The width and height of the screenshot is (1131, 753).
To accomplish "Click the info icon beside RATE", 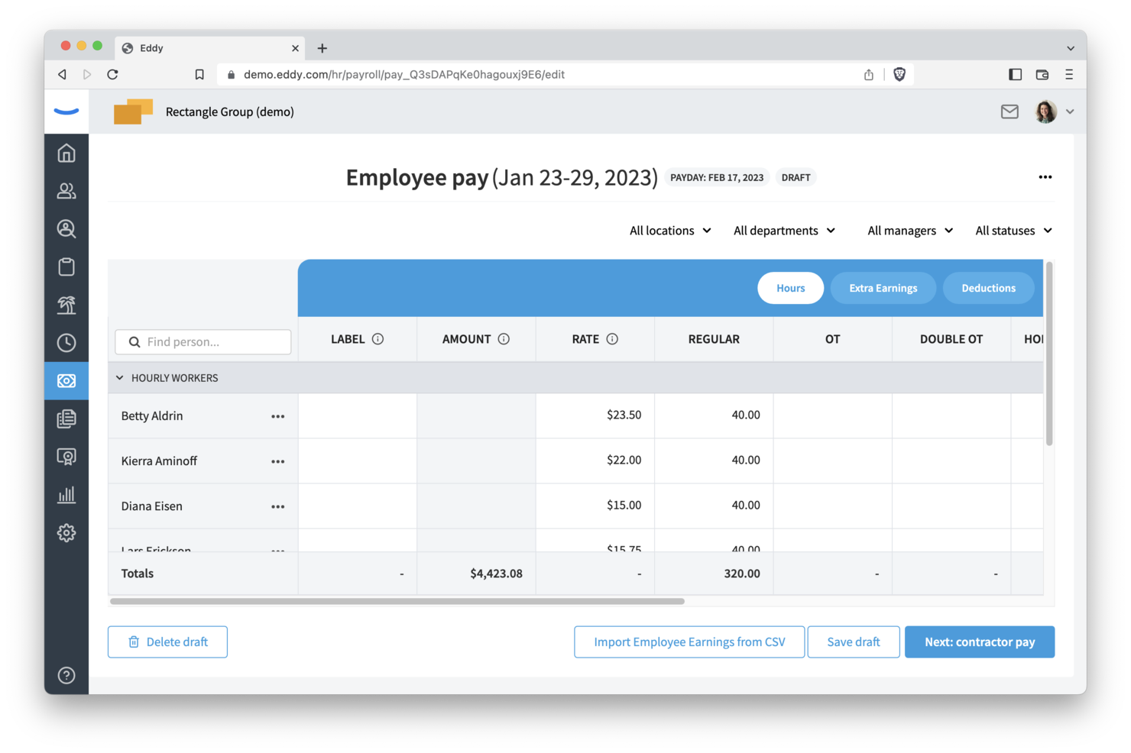I will pyautogui.click(x=612, y=339).
